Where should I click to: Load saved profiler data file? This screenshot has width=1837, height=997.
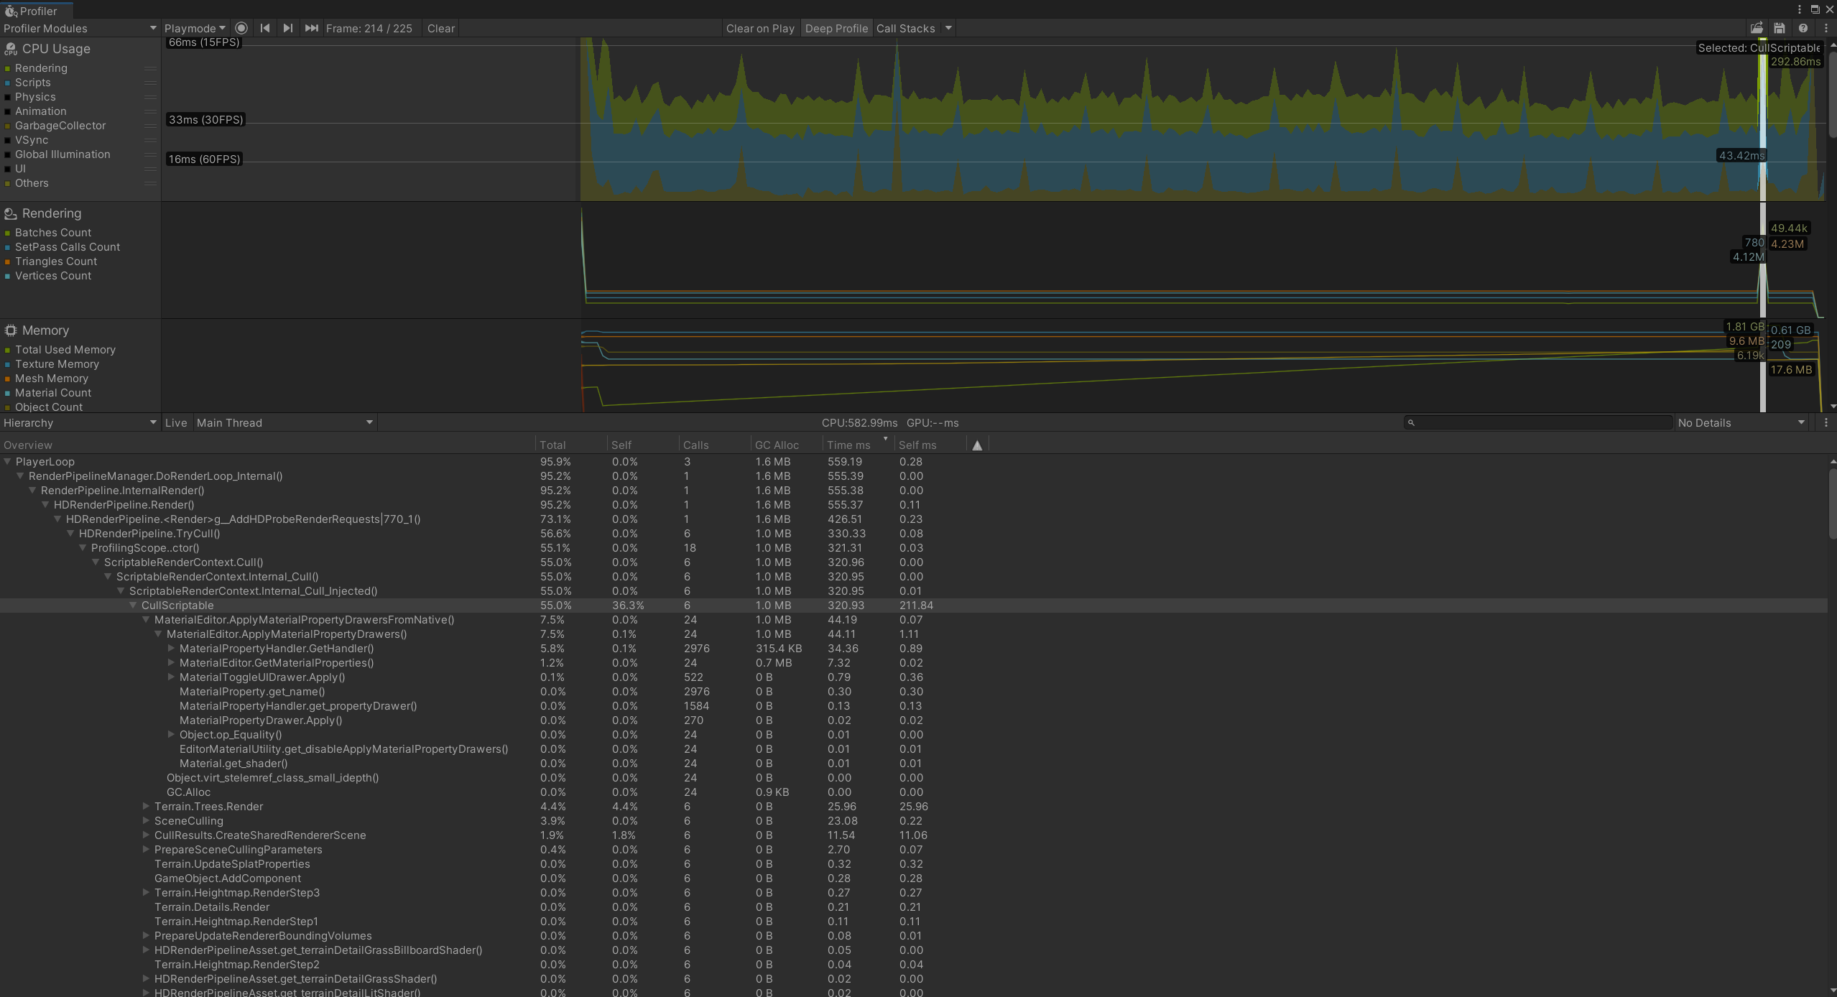pos(1757,28)
